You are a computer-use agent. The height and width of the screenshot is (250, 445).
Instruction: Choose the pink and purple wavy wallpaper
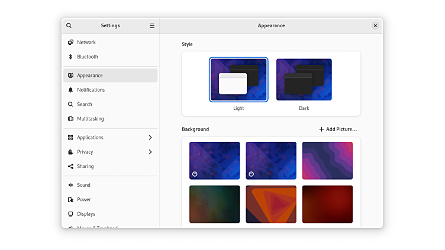[x=327, y=160]
